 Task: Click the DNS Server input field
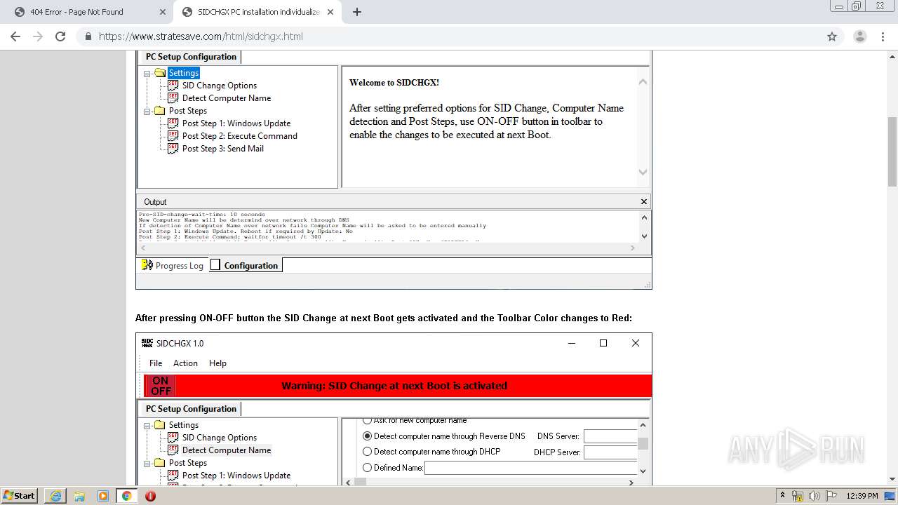pos(610,436)
